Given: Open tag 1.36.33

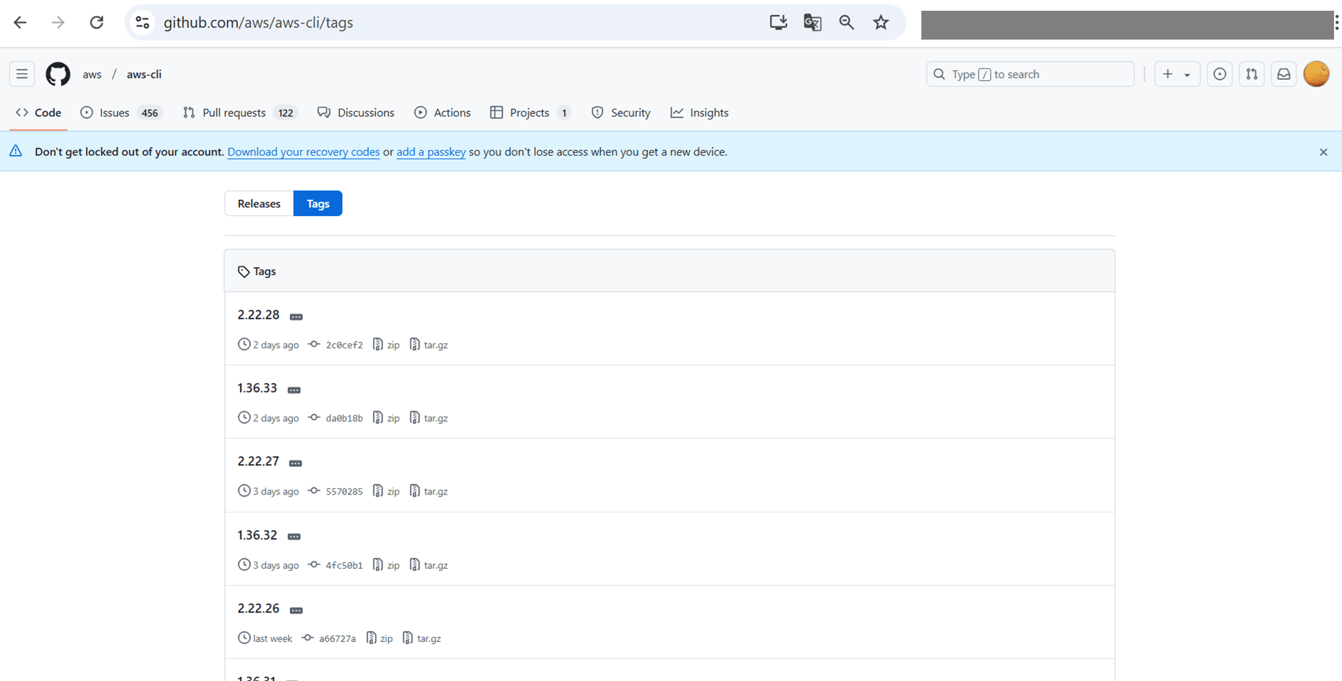Looking at the screenshot, I should [257, 388].
